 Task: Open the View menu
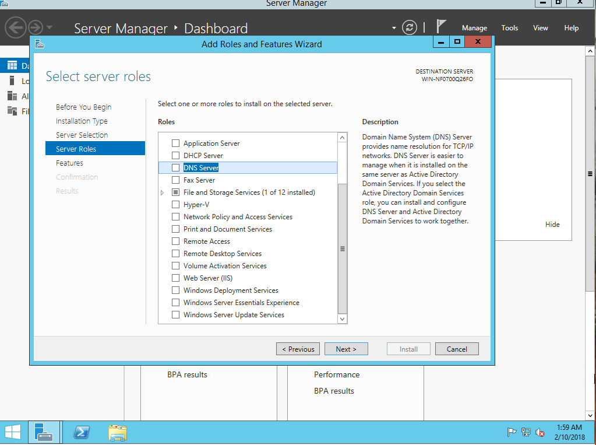(540, 28)
